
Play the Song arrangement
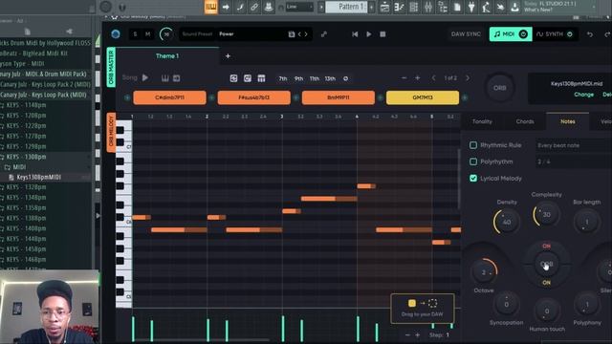[x=145, y=77]
